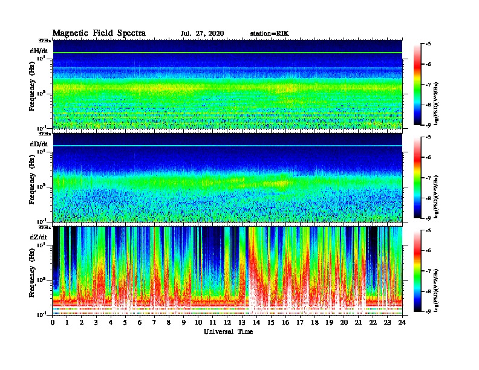479x370 pixels.
Task: Click hour "4" on the Universal Time axis
Action: tap(111, 323)
